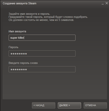Screen dimensions: 109x111
Task: Focus the Имя аккаунта input field
Action: 42,38
